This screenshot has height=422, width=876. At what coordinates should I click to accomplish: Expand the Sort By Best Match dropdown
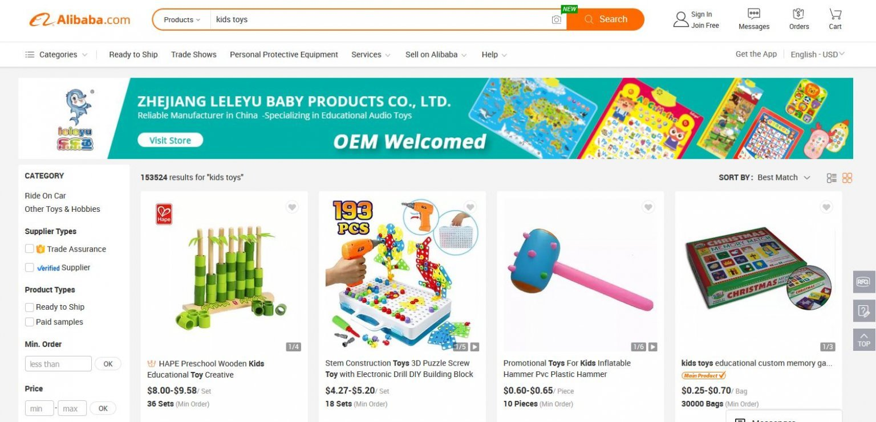pyautogui.click(x=783, y=178)
